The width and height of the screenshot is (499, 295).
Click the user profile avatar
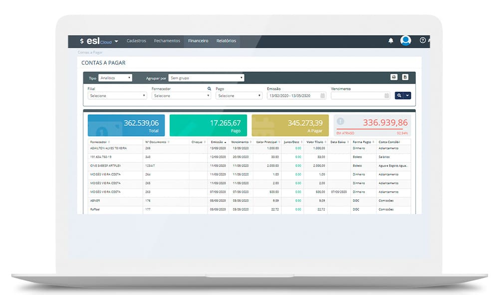(x=406, y=41)
